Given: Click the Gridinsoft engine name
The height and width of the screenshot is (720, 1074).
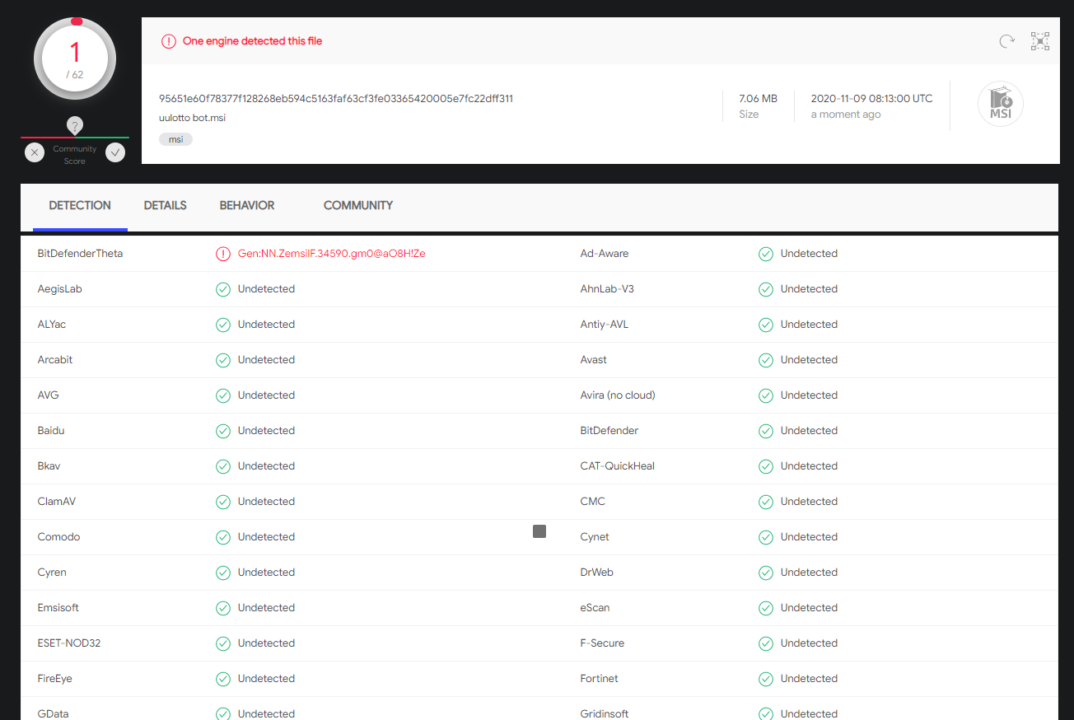Looking at the screenshot, I should tap(605, 713).
